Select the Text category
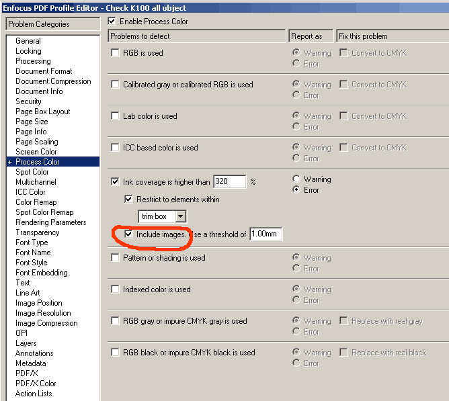Viewport: 449px width, 401px height. [x=23, y=283]
